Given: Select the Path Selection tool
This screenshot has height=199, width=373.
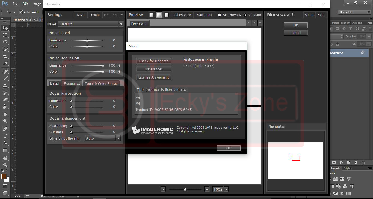Looking at the screenshot, I should pyautogui.click(x=5, y=143).
